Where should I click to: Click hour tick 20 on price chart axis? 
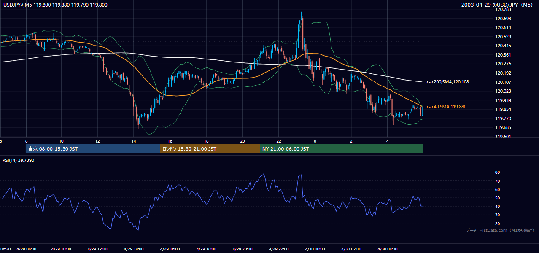click(x=243, y=141)
